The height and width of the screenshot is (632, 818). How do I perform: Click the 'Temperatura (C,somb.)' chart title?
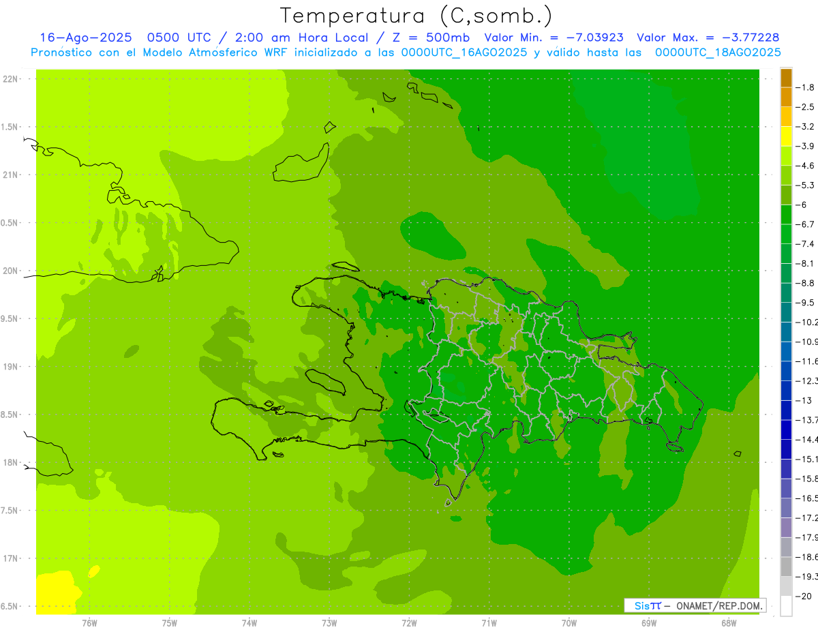coord(416,16)
